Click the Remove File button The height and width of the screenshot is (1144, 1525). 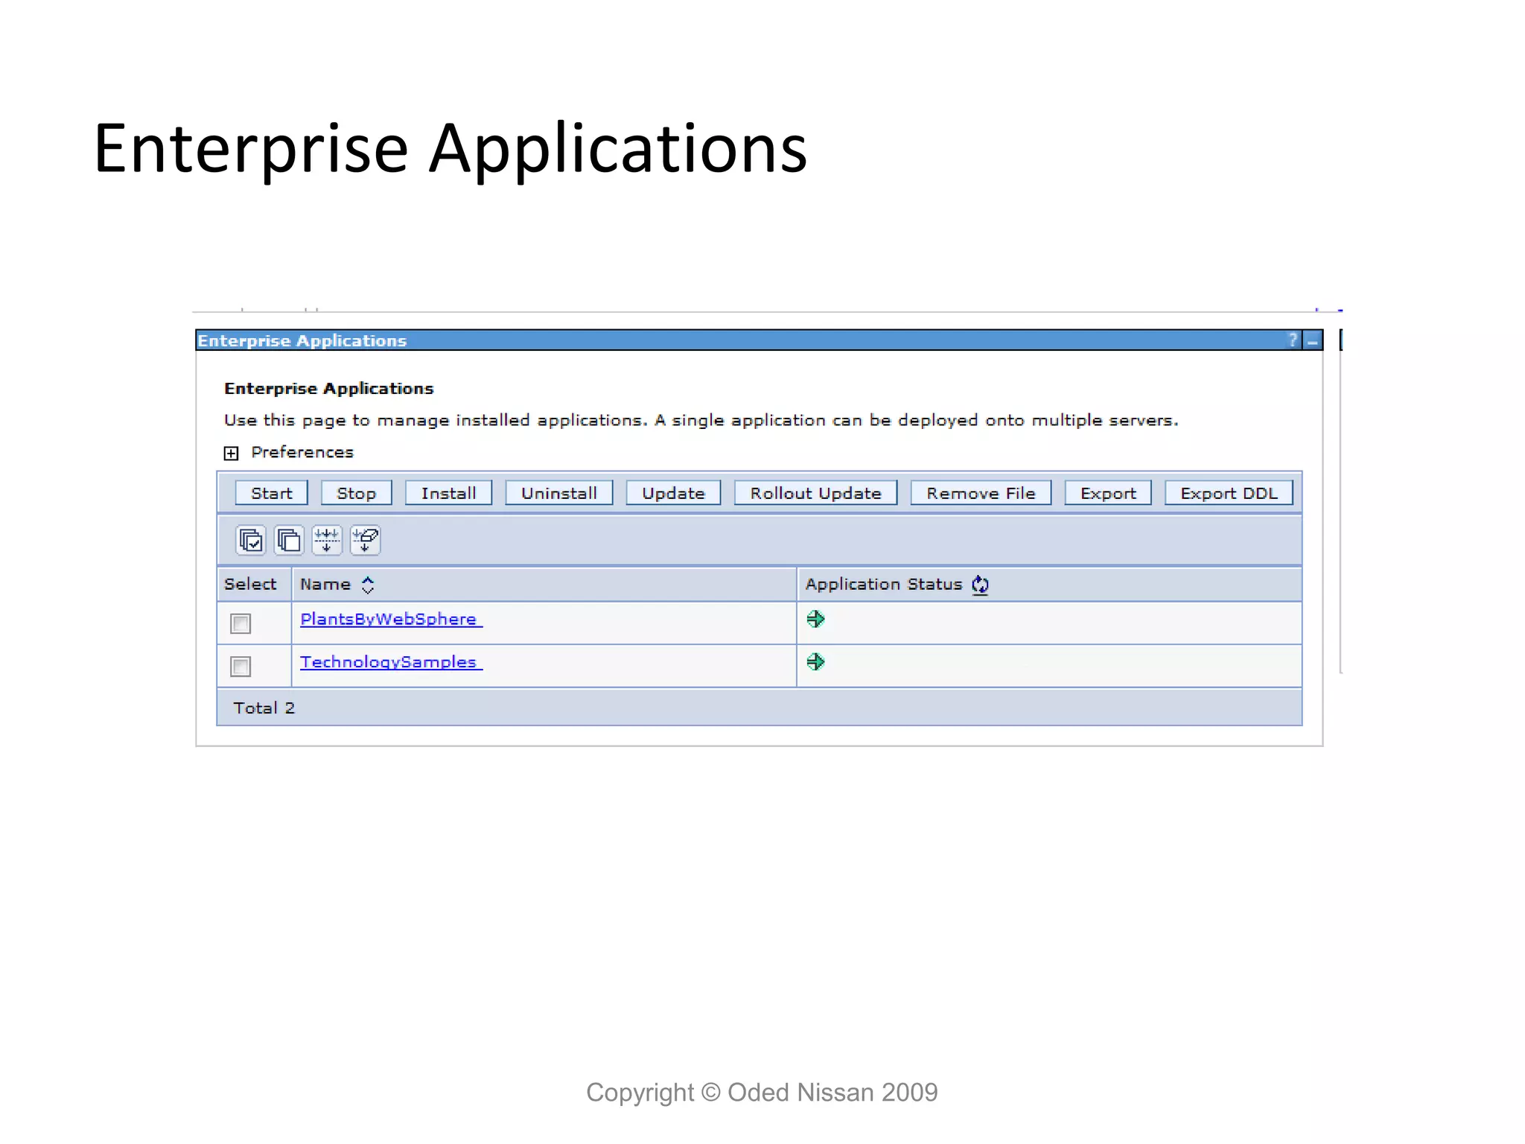[981, 493]
